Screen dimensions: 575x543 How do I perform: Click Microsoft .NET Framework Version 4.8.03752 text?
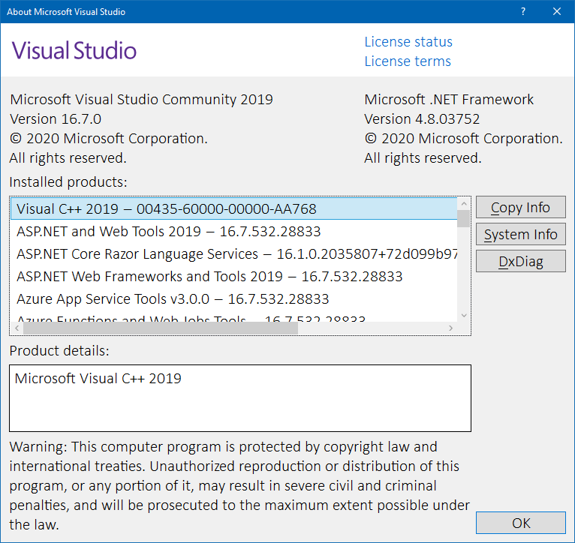coord(448,109)
